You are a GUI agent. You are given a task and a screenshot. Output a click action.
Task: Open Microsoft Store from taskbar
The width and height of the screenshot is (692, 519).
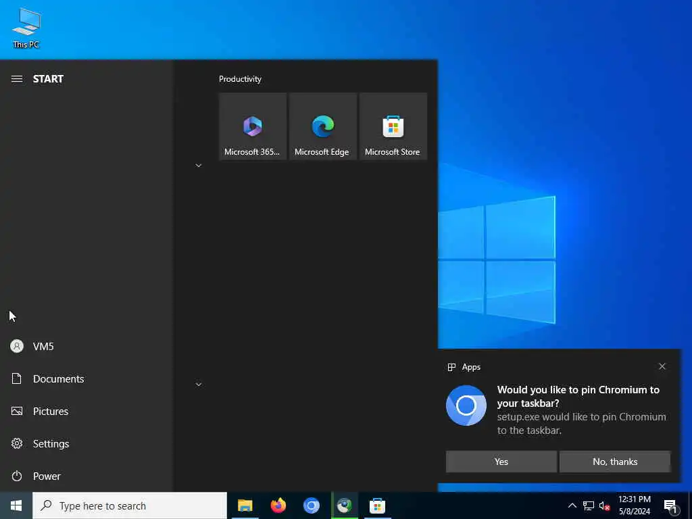377,505
